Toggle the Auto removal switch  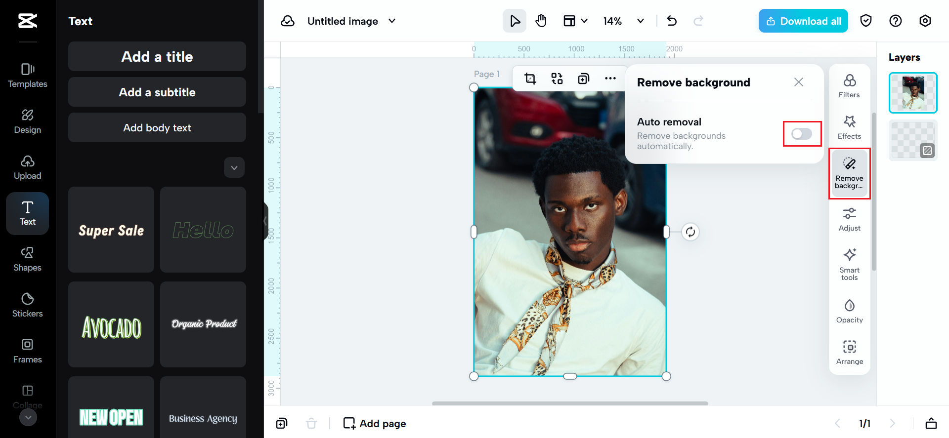[x=801, y=134]
